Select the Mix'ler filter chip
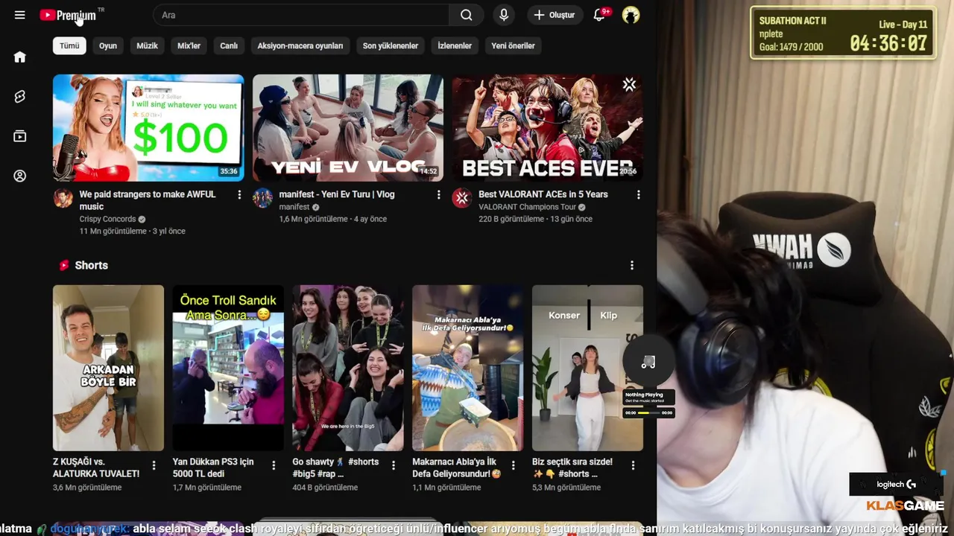 [x=189, y=45]
